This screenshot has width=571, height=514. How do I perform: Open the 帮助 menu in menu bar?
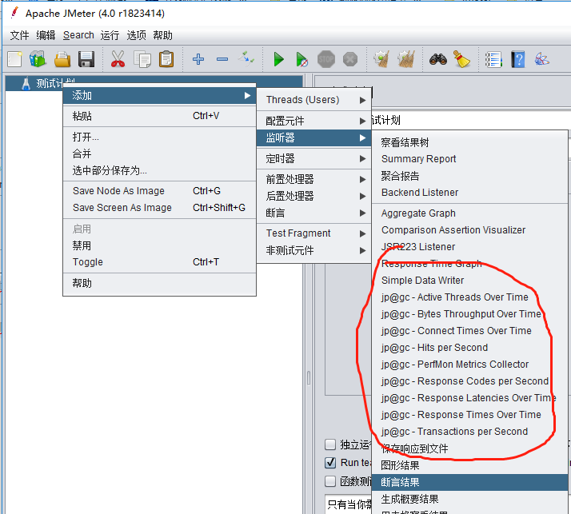coord(162,35)
